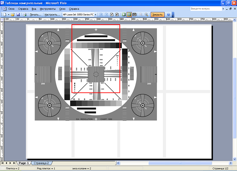Minimize the document window in menu bar

[x=227, y=9]
